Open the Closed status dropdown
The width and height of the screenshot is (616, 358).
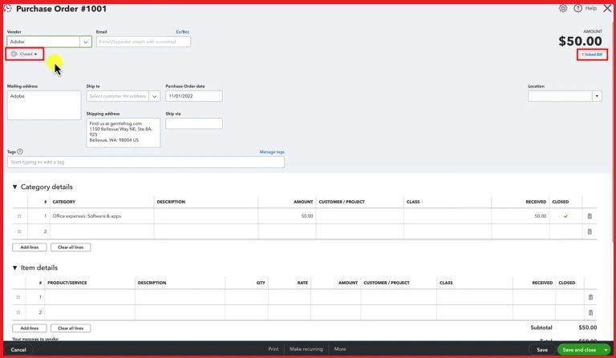pos(25,54)
